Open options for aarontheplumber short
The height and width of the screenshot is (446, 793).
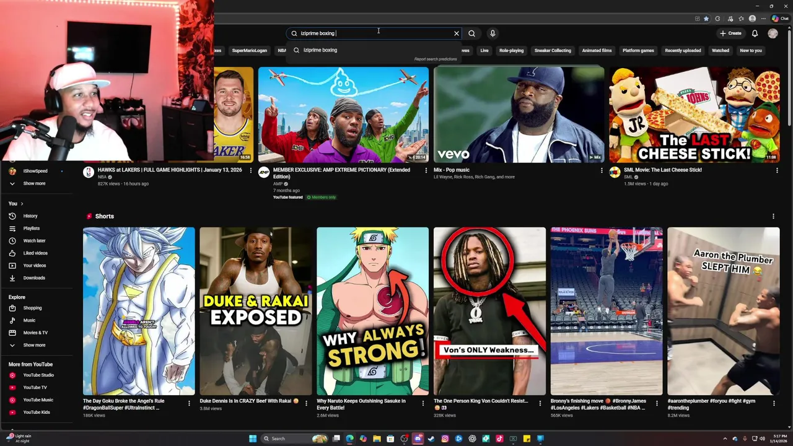point(773,403)
